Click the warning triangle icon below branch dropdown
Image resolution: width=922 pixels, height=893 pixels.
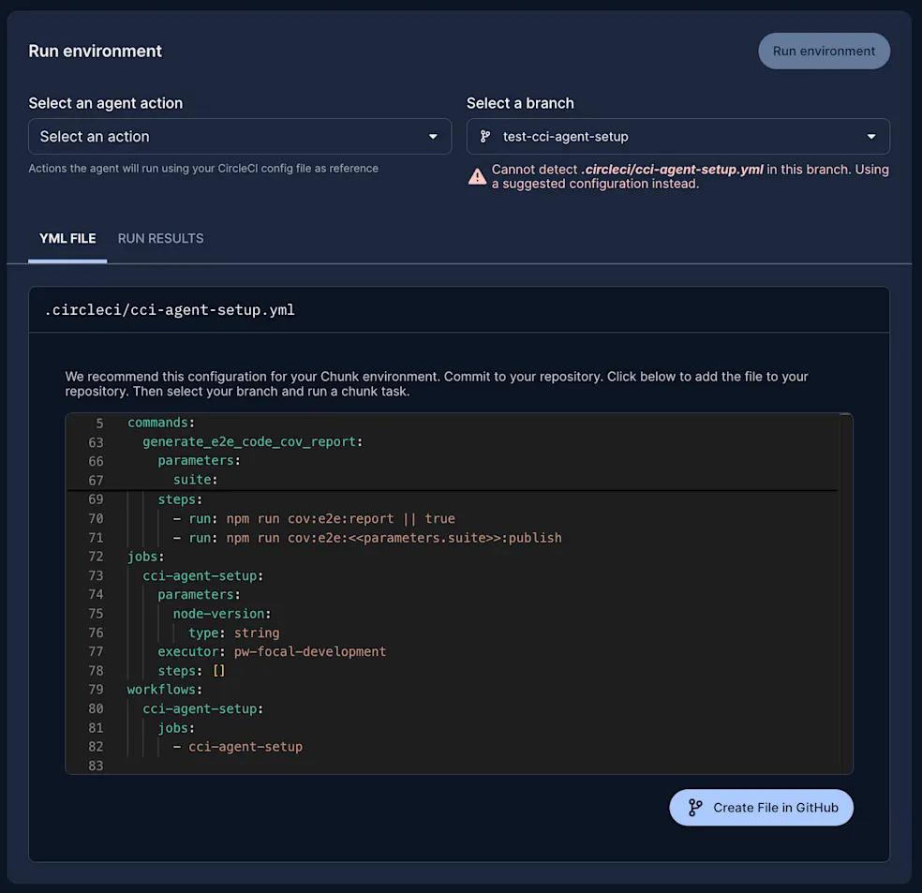tap(477, 176)
